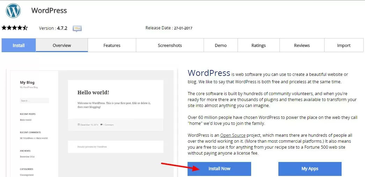The image size is (365, 177).
Task: Select the Import tab
Action: pyautogui.click(x=344, y=45)
